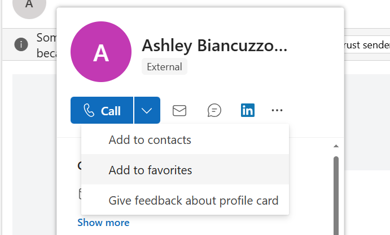The width and height of the screenshot is (390, 235).
Task: Click the info icon in notification bar
Action: [21, 44]
